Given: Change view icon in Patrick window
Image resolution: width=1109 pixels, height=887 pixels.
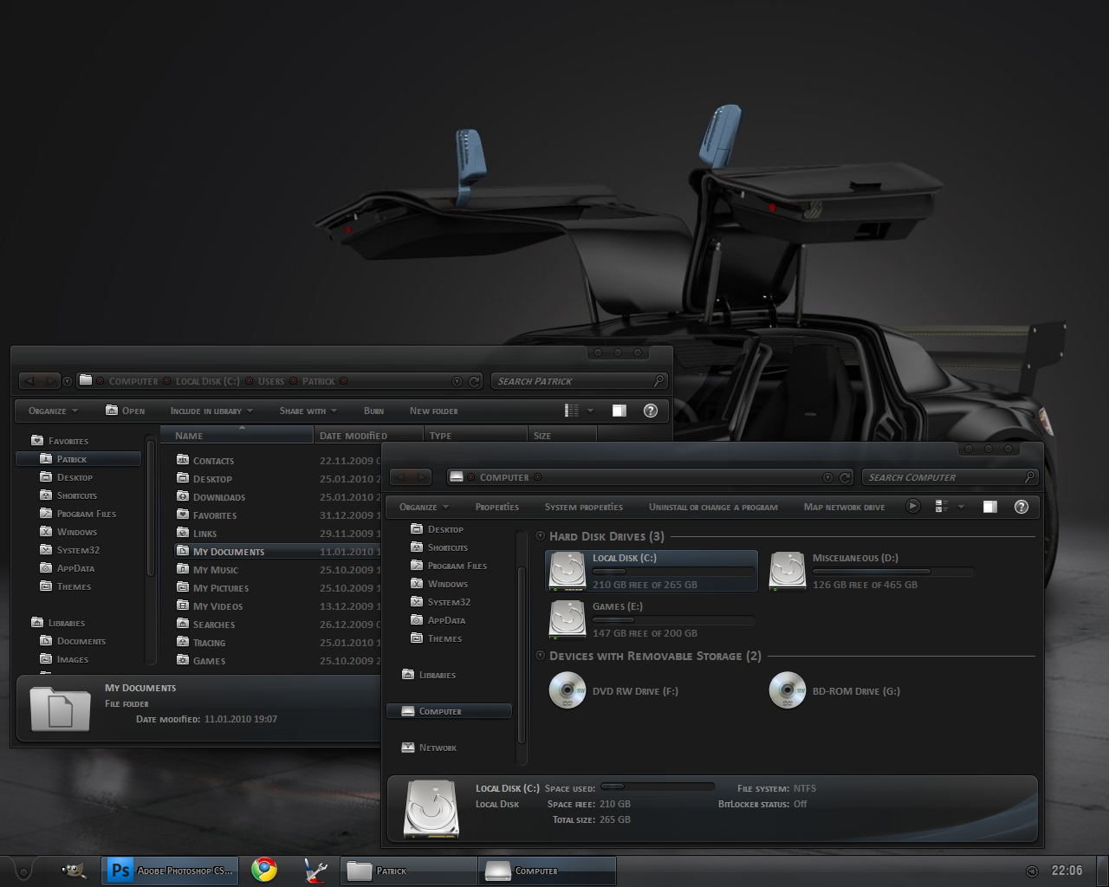Looking at the screenshot, I should pos(572,411).
